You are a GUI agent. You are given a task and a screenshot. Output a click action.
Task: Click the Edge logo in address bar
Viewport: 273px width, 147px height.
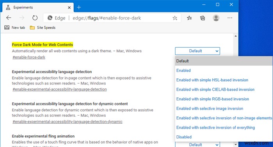(50, 18)
